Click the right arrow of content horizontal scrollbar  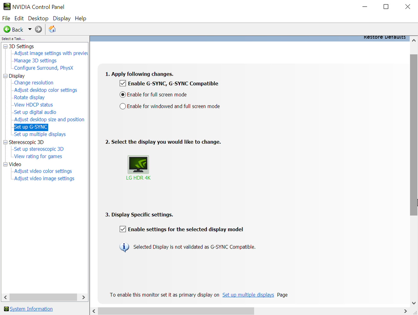pyautogui.click(x=405, y=311)
